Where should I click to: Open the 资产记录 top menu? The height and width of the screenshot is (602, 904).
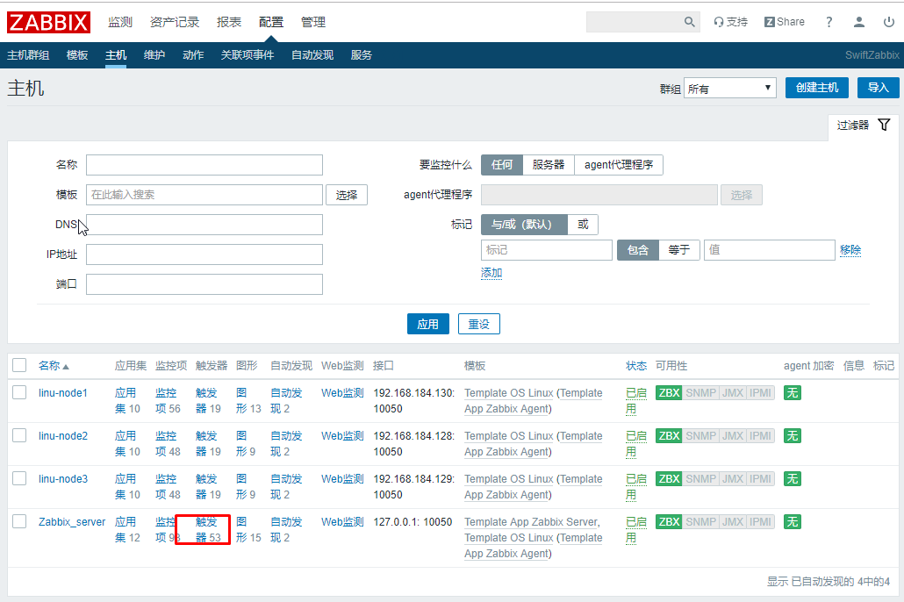click(175, 22)
